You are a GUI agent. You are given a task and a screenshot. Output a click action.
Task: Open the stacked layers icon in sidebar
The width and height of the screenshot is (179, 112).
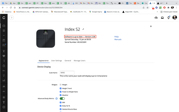tap(4, 31)
